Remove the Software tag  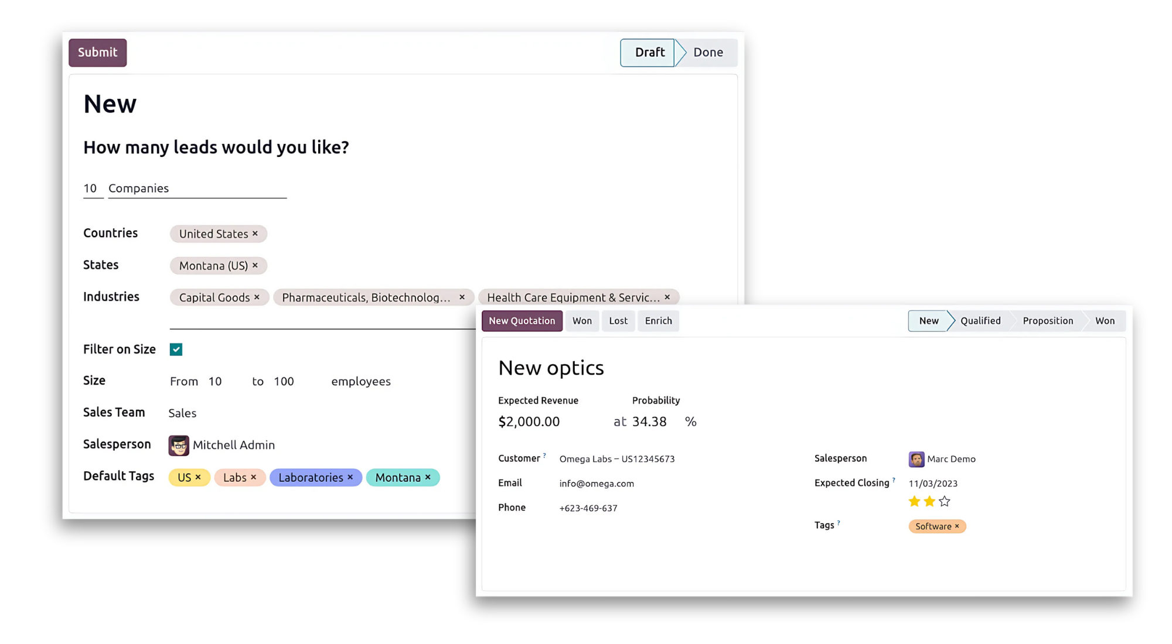point(957,526)
